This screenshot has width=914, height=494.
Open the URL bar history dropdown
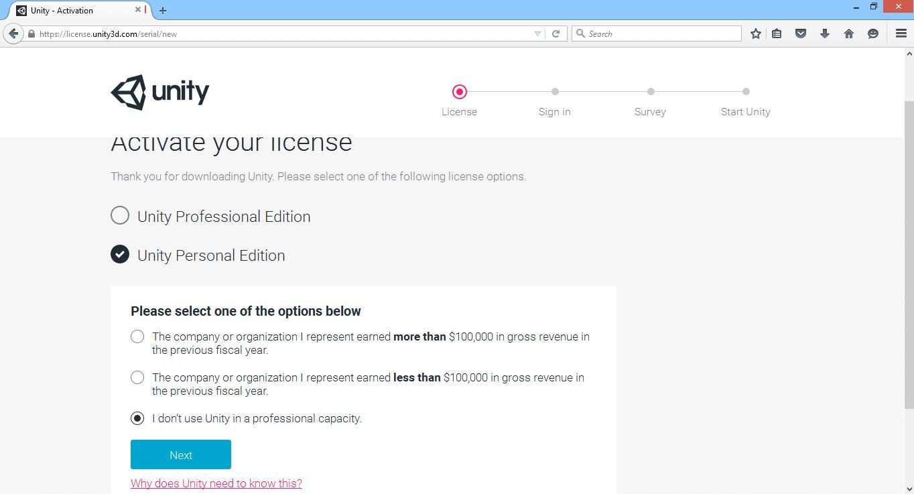[x=537, y=33]
